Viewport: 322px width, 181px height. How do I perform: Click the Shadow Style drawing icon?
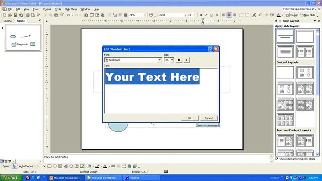(x=129, y=166)
